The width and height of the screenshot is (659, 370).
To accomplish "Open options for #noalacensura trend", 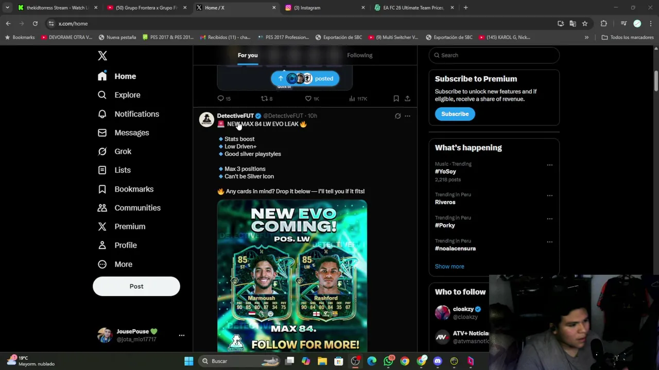I will pyautogui.click(x=549, y=242).
